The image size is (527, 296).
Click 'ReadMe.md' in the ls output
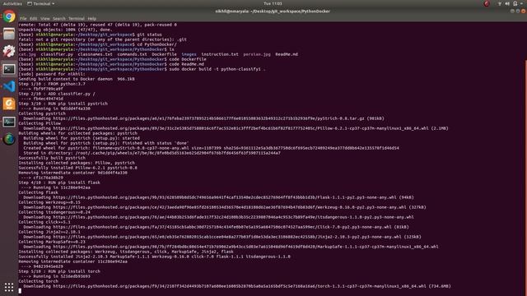(x=287, y=54)
